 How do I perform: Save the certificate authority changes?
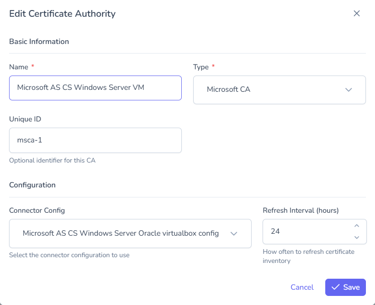pyautogui.click(x=345, y=287)
